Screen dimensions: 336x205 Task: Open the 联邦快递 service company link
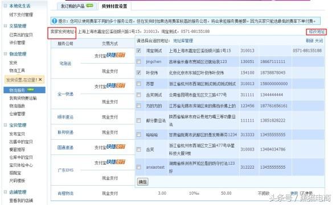65,132
